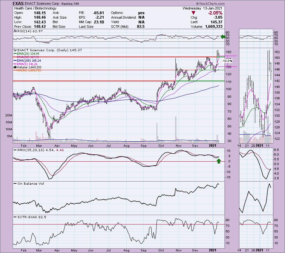285x253 pixels.
Task: Click the -2.05% percent change figure
Action: (215, 13)
